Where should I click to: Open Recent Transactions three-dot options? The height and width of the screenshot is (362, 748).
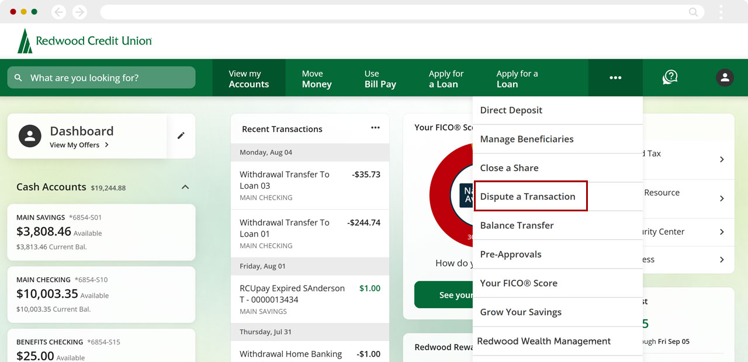point(375,128)
